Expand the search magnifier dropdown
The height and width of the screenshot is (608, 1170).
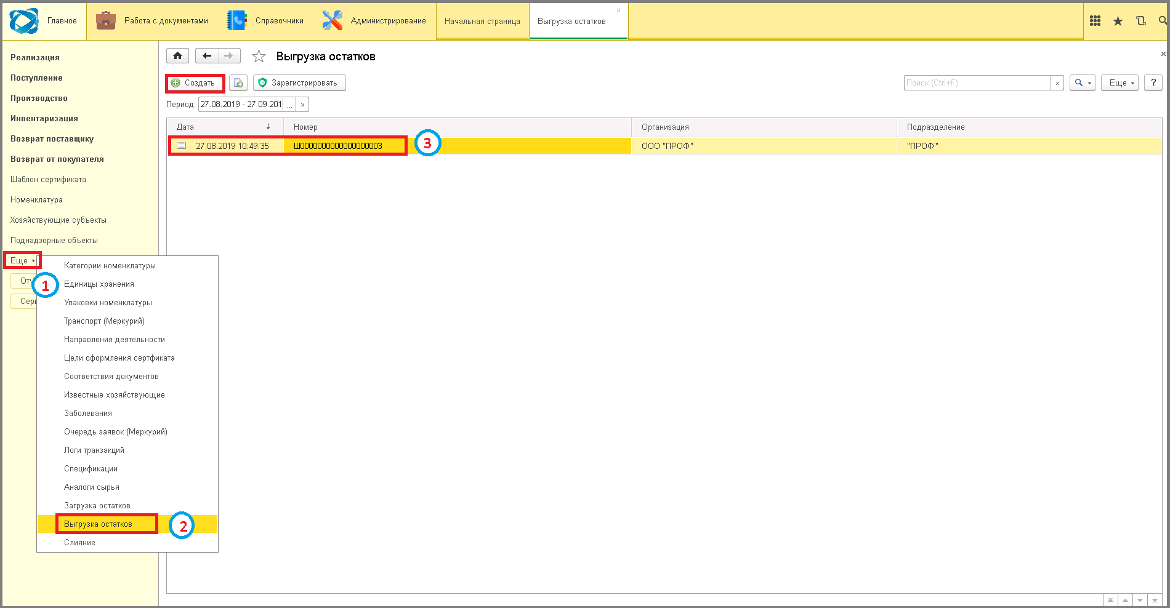tap(1083, 82)
